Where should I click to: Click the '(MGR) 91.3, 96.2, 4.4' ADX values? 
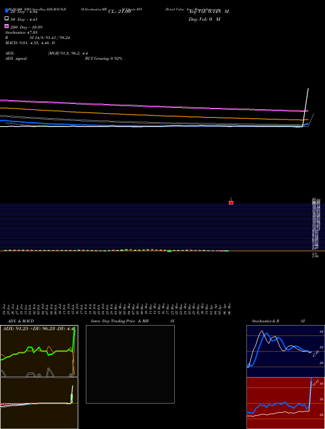pyautogui.click(x=68, y=53)
